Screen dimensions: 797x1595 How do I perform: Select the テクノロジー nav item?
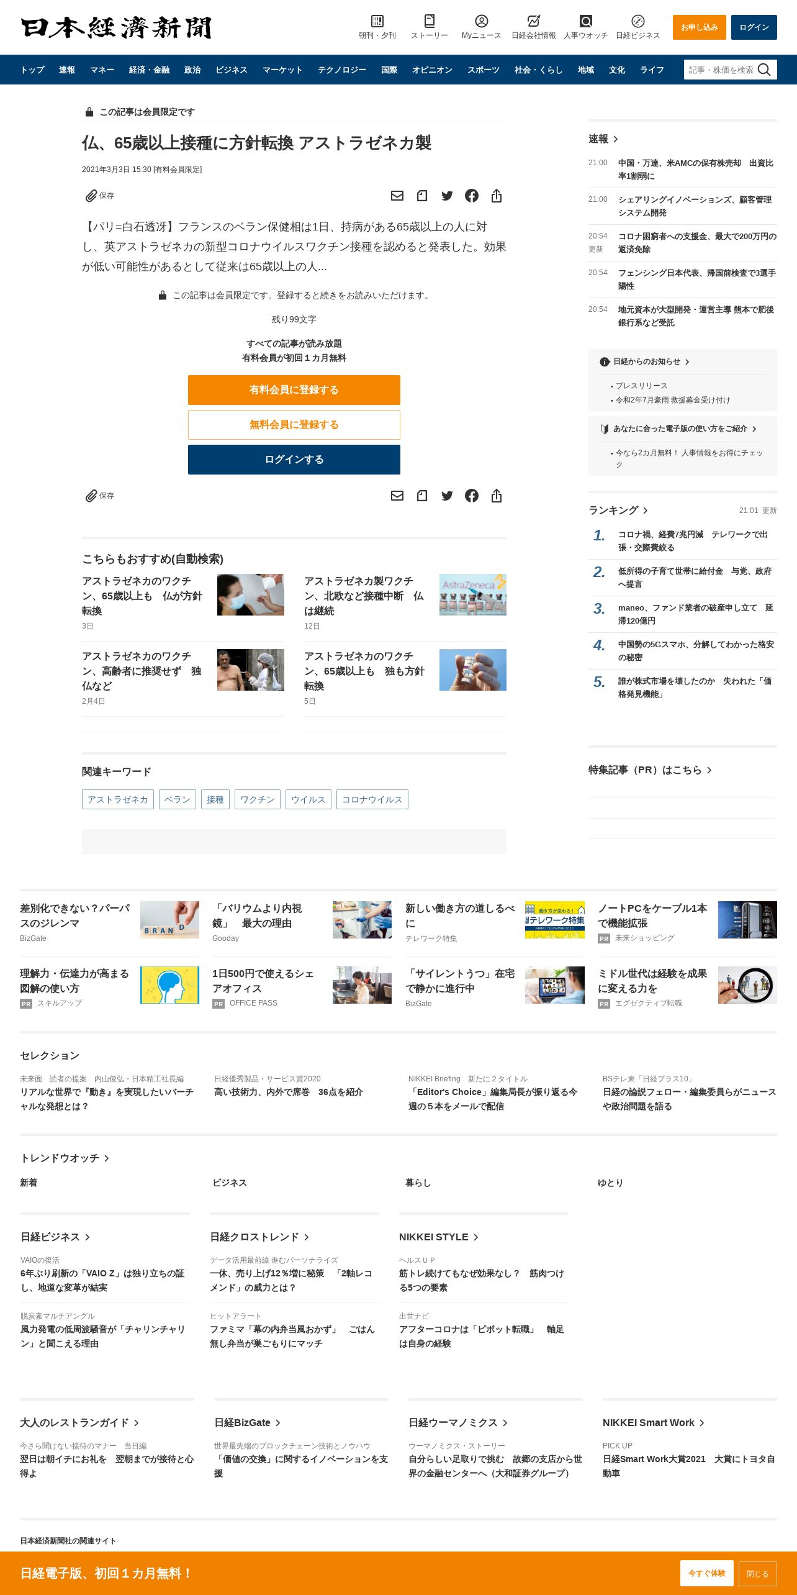[x=342, y=70]
